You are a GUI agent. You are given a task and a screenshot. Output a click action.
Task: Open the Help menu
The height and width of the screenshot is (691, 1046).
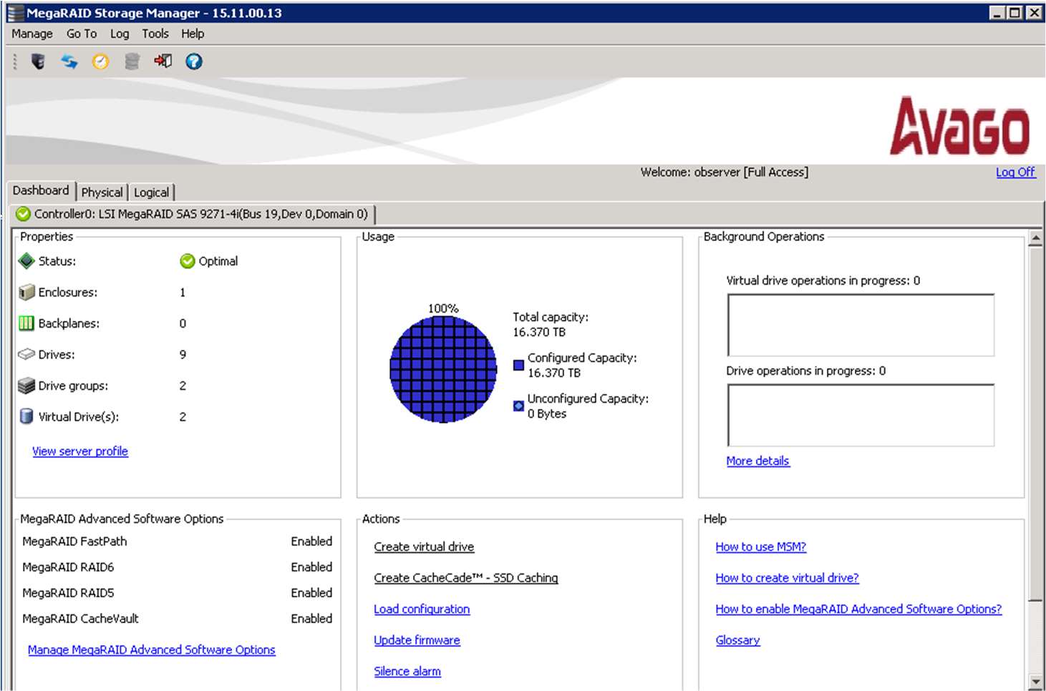pyautogui.click(x=193, y=34)
